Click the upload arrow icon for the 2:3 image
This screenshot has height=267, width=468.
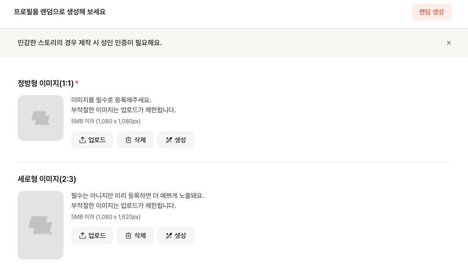click(82, 236)
